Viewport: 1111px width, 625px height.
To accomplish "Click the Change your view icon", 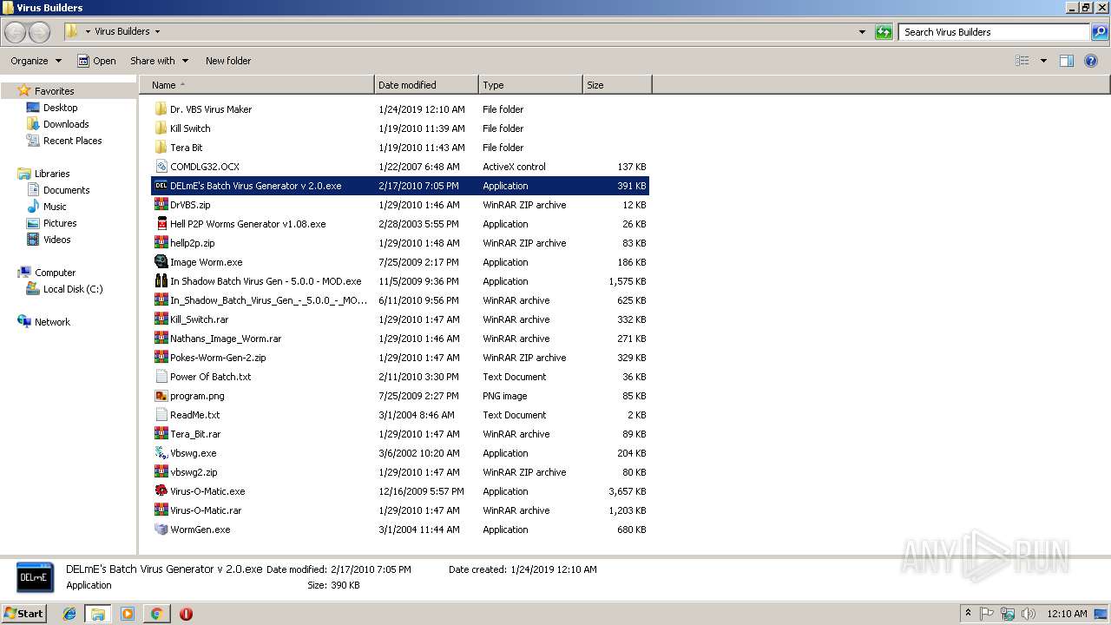I will 1022,61.
